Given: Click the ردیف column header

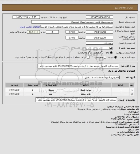Looking at the screenshot, I should 132,85.
